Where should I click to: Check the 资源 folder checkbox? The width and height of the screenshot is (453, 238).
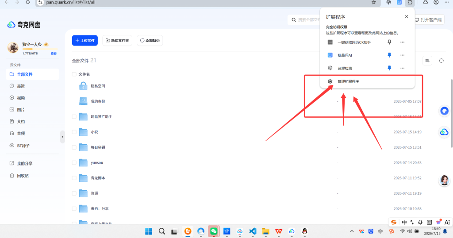[74, 193]
